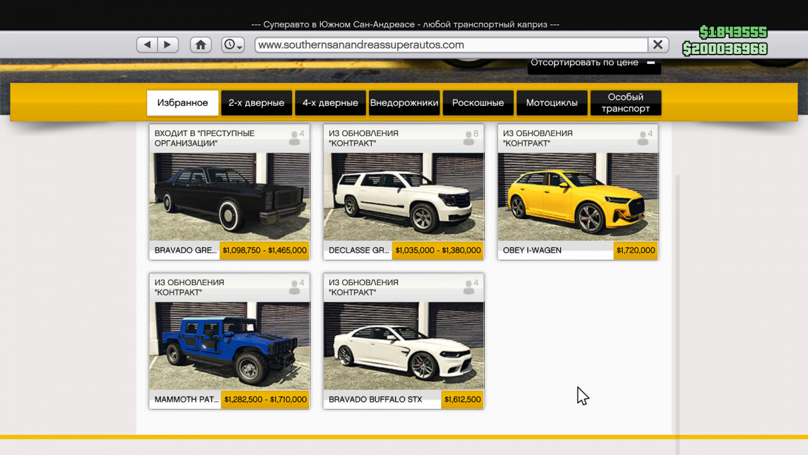Click the seat count icon on Patriot card

click(296, 287)
